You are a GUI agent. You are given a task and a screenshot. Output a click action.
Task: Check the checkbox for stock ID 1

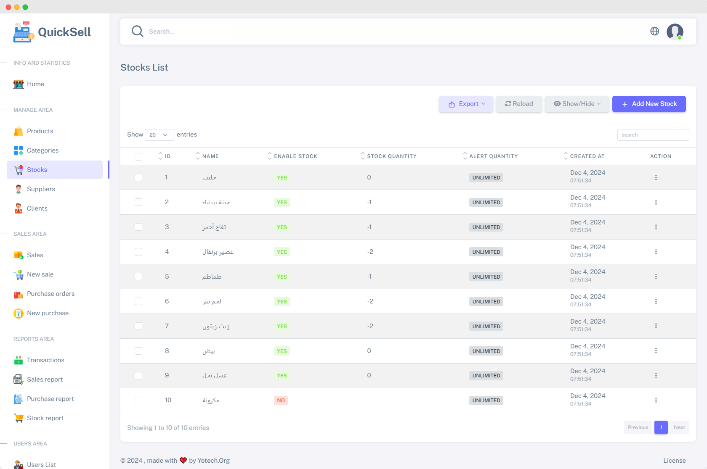[138, 177]
